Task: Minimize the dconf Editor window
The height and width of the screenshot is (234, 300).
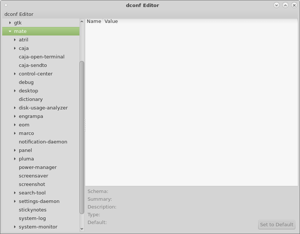Action: [x=276, y=6]
